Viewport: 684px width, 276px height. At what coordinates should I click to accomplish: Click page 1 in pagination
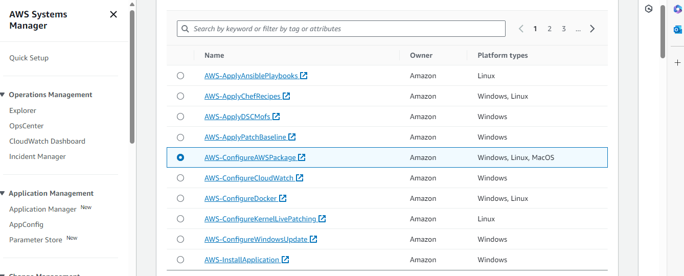point(535,29)
